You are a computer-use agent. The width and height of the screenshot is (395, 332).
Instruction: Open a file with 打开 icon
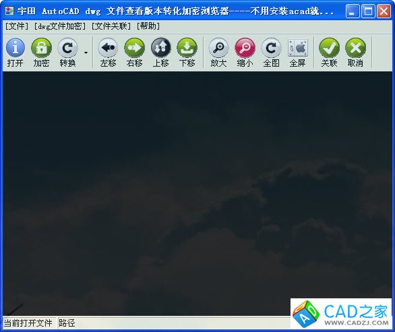click(x=15, y=53)
